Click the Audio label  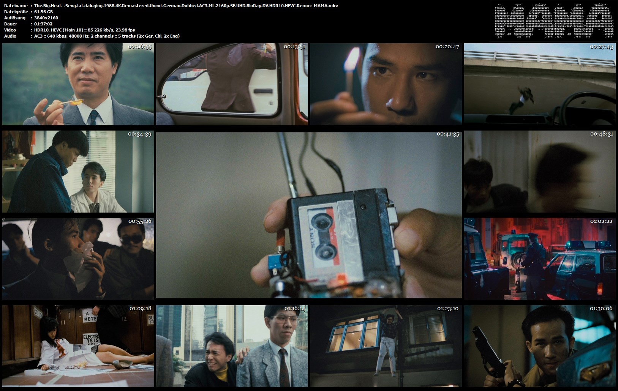point(10,36)
